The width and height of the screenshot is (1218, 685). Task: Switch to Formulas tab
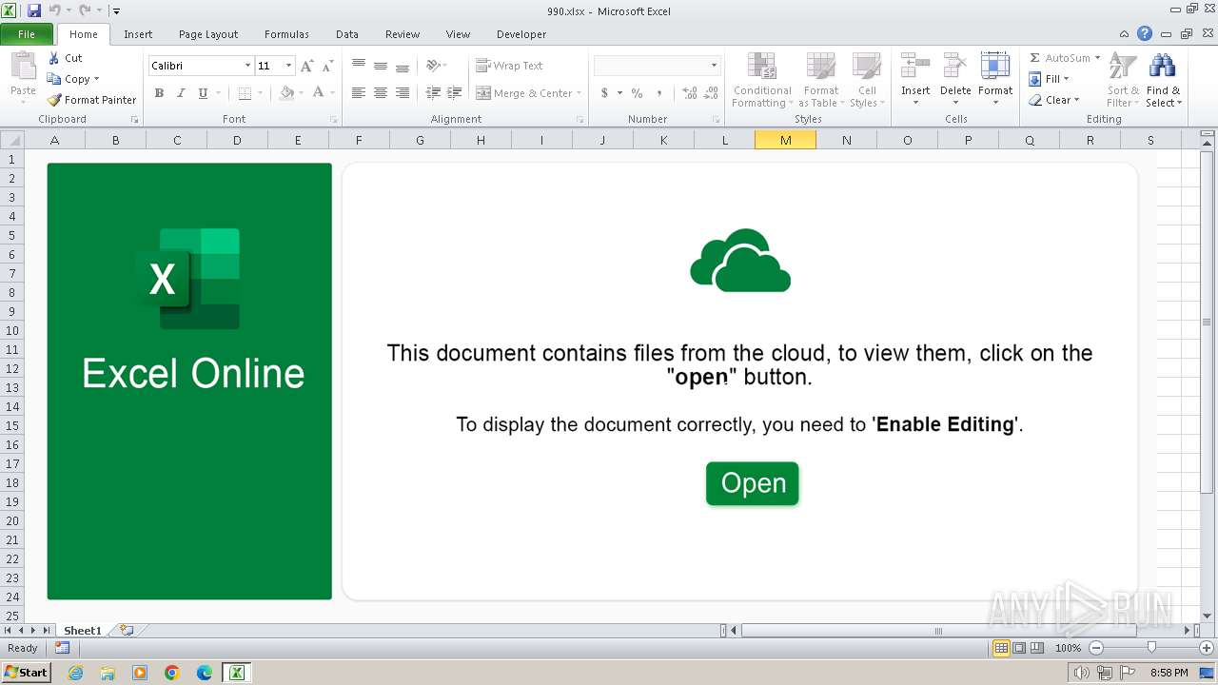[286, 34]
